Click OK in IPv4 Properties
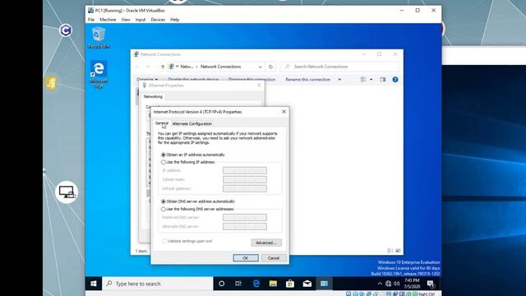526x296 pixels. [x=246, y=258]
